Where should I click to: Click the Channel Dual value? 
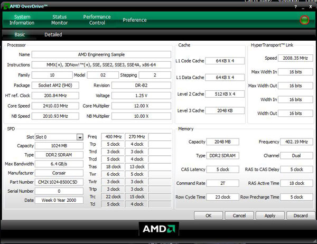point(296,156)
